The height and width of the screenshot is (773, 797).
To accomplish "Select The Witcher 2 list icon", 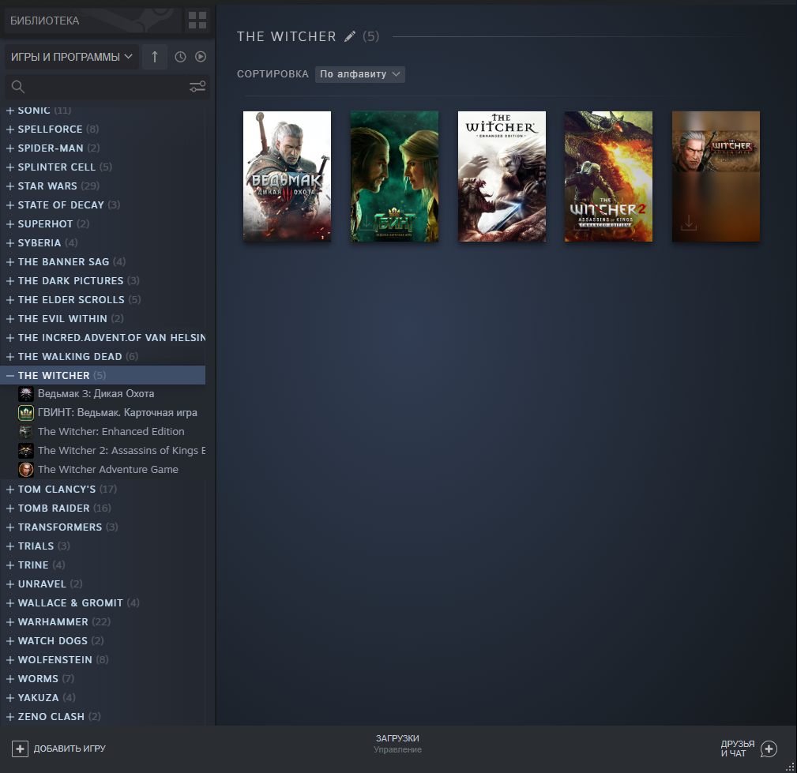I will pyautogui.click(x=26, y=450).
